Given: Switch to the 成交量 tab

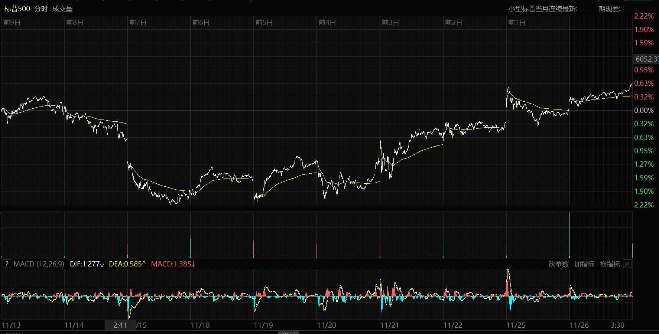Looking at the screenshot, I should (62, 9).
